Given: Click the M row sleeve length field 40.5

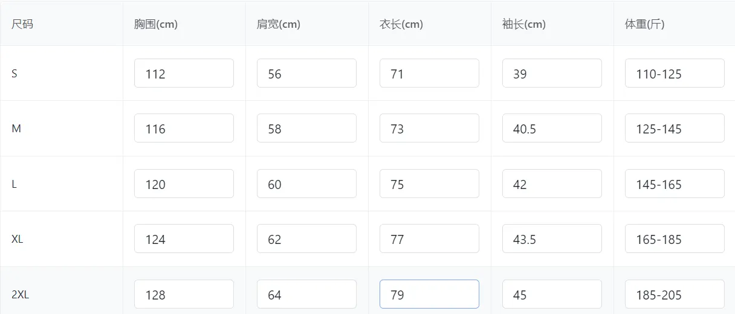Looking at the screenshot, I should (552, 128).
